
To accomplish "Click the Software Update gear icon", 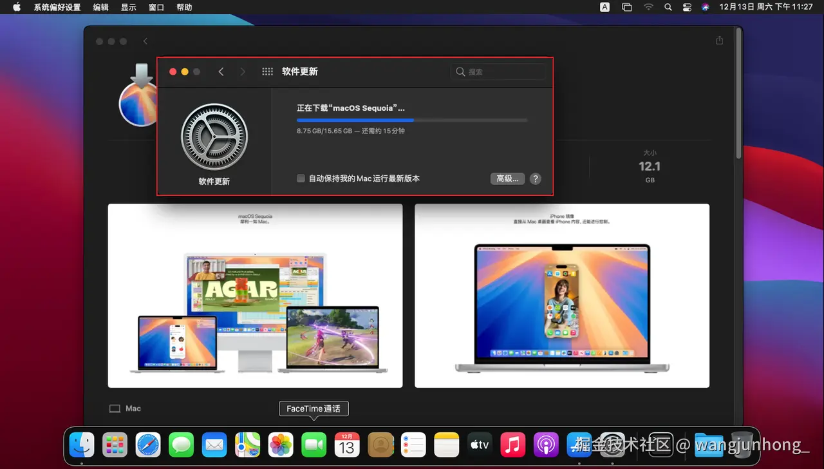I will tap(214, 137).
